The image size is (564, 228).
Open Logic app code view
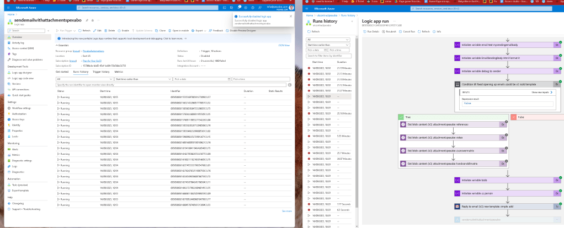tap(23, 78)
